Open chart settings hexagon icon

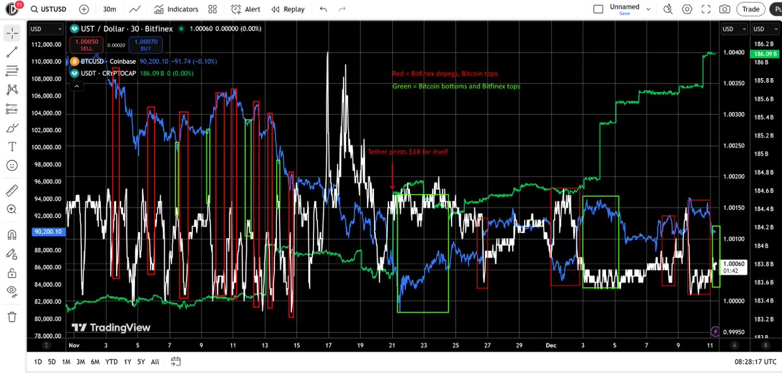[x=686, y=9]
